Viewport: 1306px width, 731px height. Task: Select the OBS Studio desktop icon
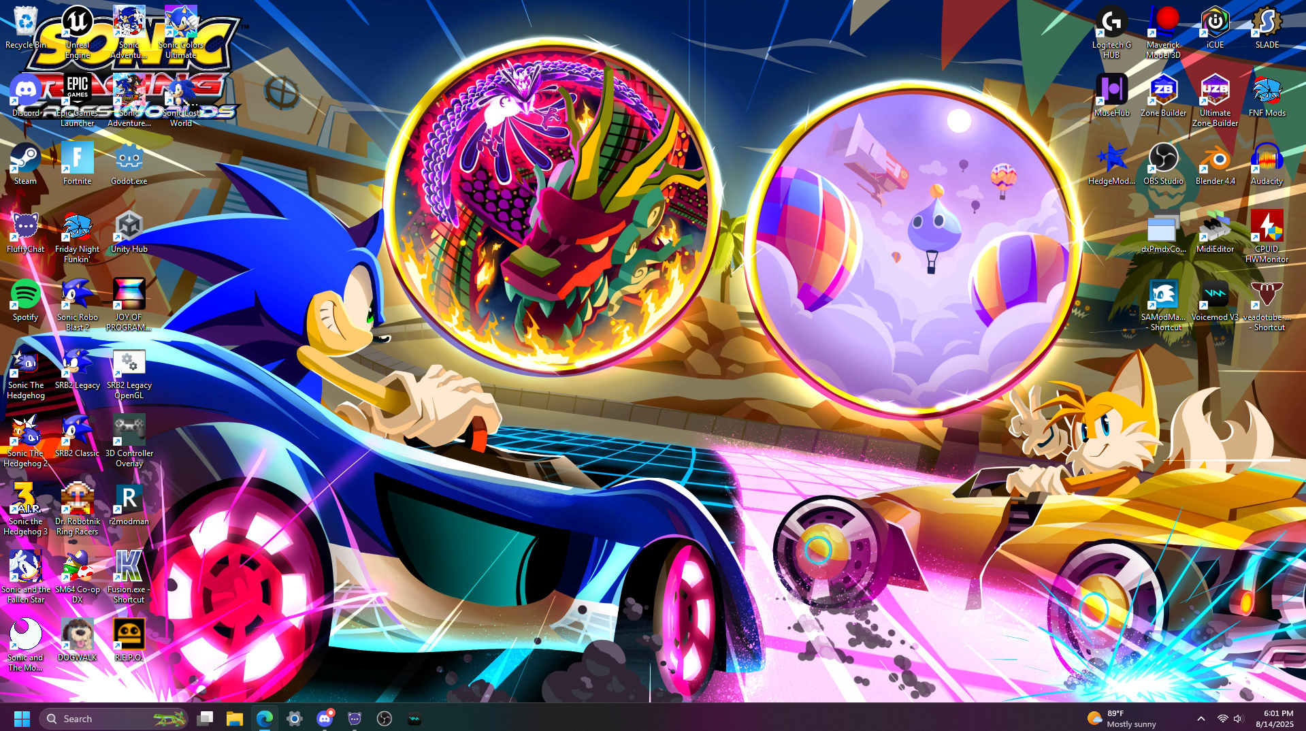pyautogui.click(x=1164, y=165)
